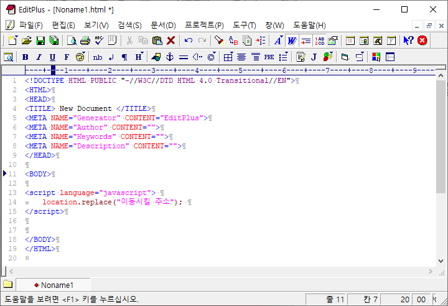Insert HTML comment with the <!-- icon
448x306 pixels.
coord(197,57)
